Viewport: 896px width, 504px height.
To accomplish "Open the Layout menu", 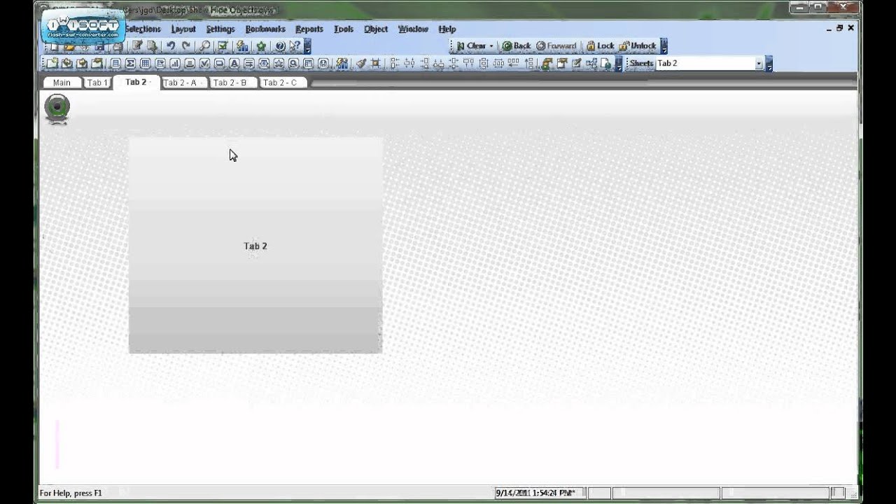I will click(183, 29).
